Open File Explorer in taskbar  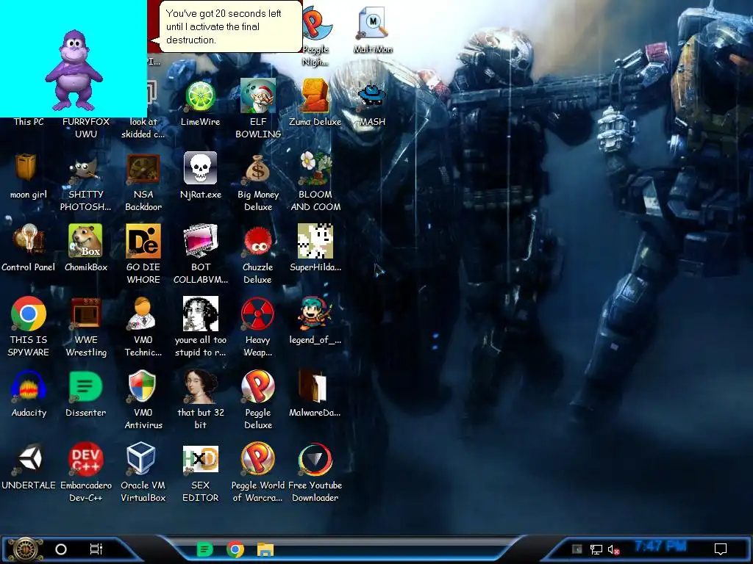[x=265, y=549]
